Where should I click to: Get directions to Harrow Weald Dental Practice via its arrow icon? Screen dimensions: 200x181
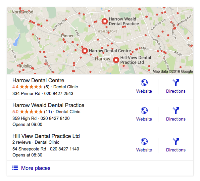176,110
